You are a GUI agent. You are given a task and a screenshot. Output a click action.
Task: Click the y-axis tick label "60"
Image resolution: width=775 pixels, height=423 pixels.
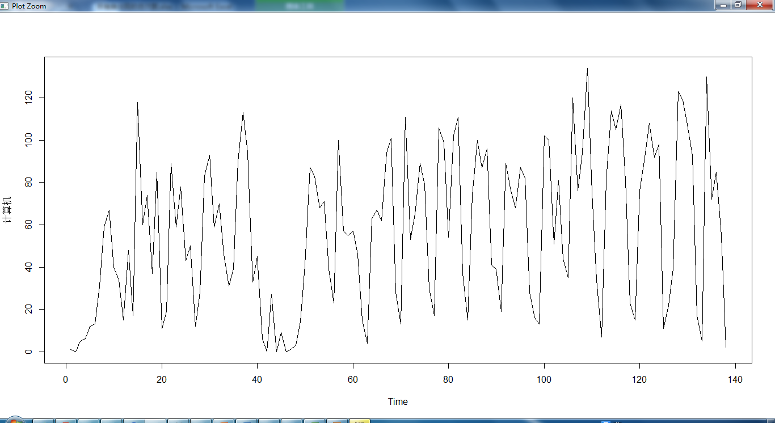[28, 225]
